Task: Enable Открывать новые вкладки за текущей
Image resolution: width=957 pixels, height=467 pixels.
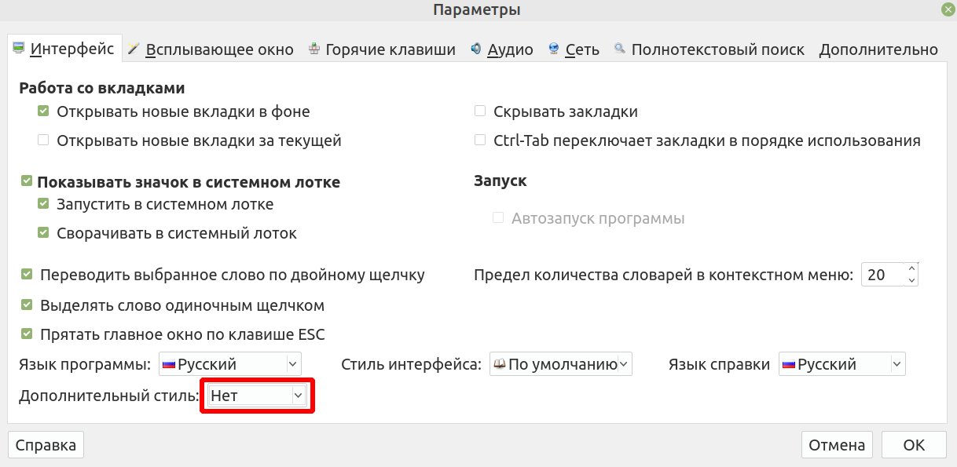Action: [189, 141]
